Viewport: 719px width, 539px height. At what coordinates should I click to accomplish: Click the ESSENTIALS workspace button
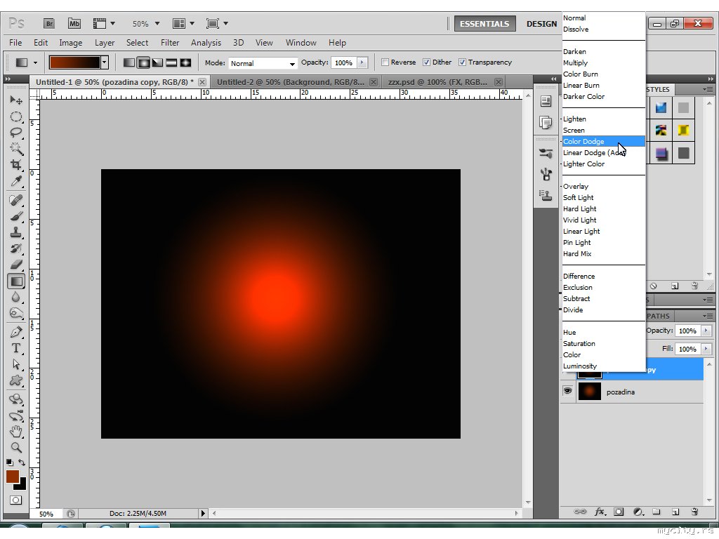click(484, 24)
